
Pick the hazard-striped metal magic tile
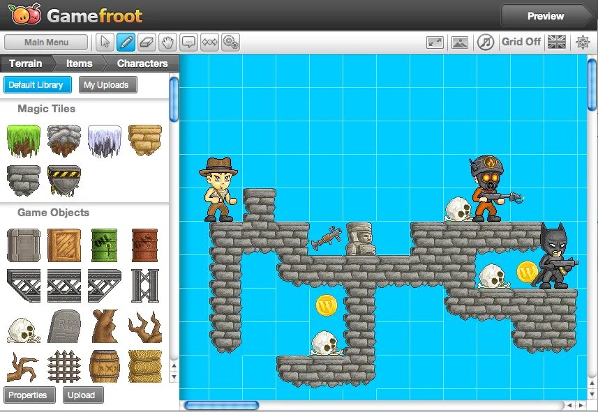64,181
